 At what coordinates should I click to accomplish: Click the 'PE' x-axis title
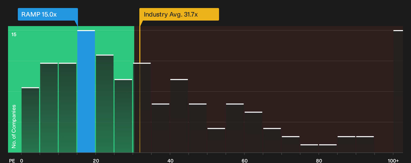click(12, 161)
